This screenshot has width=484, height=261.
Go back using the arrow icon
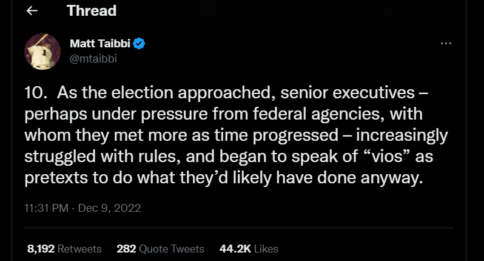(32, 11)
